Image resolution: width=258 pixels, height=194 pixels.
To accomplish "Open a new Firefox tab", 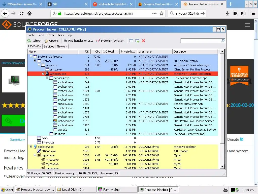I will pyautogui.click(x=231, y=4).
